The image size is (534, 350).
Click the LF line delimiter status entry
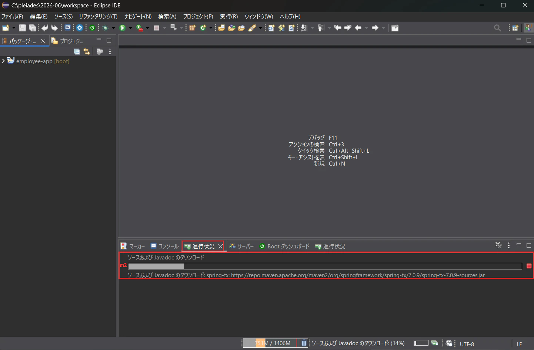519,344
